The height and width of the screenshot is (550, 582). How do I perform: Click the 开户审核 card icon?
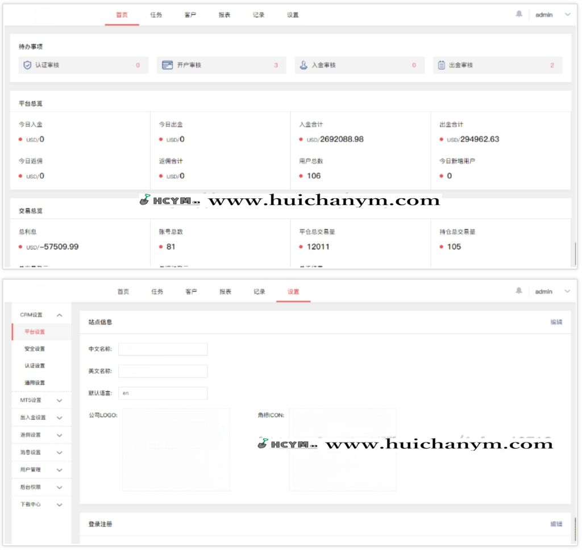[167, 65]
